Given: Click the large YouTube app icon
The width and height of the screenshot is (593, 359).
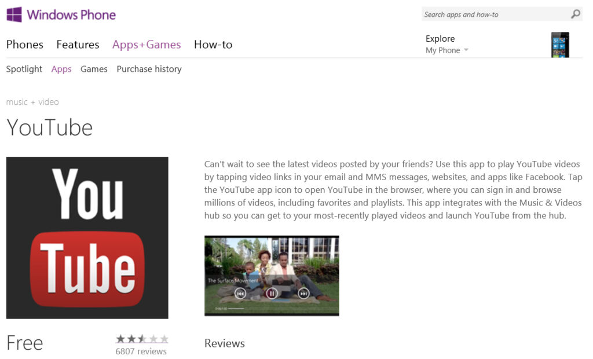Looking at the screenshot, I should click(x=87, y=237).
